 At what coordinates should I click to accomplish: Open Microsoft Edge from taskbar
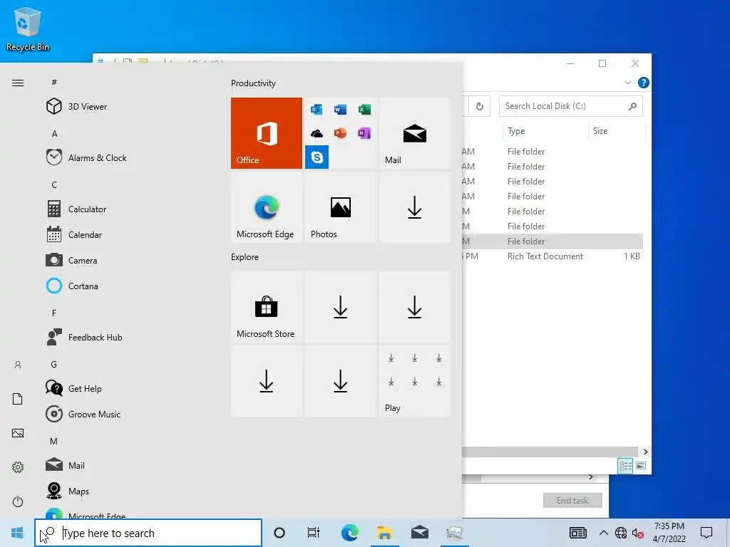click(349, 533)
